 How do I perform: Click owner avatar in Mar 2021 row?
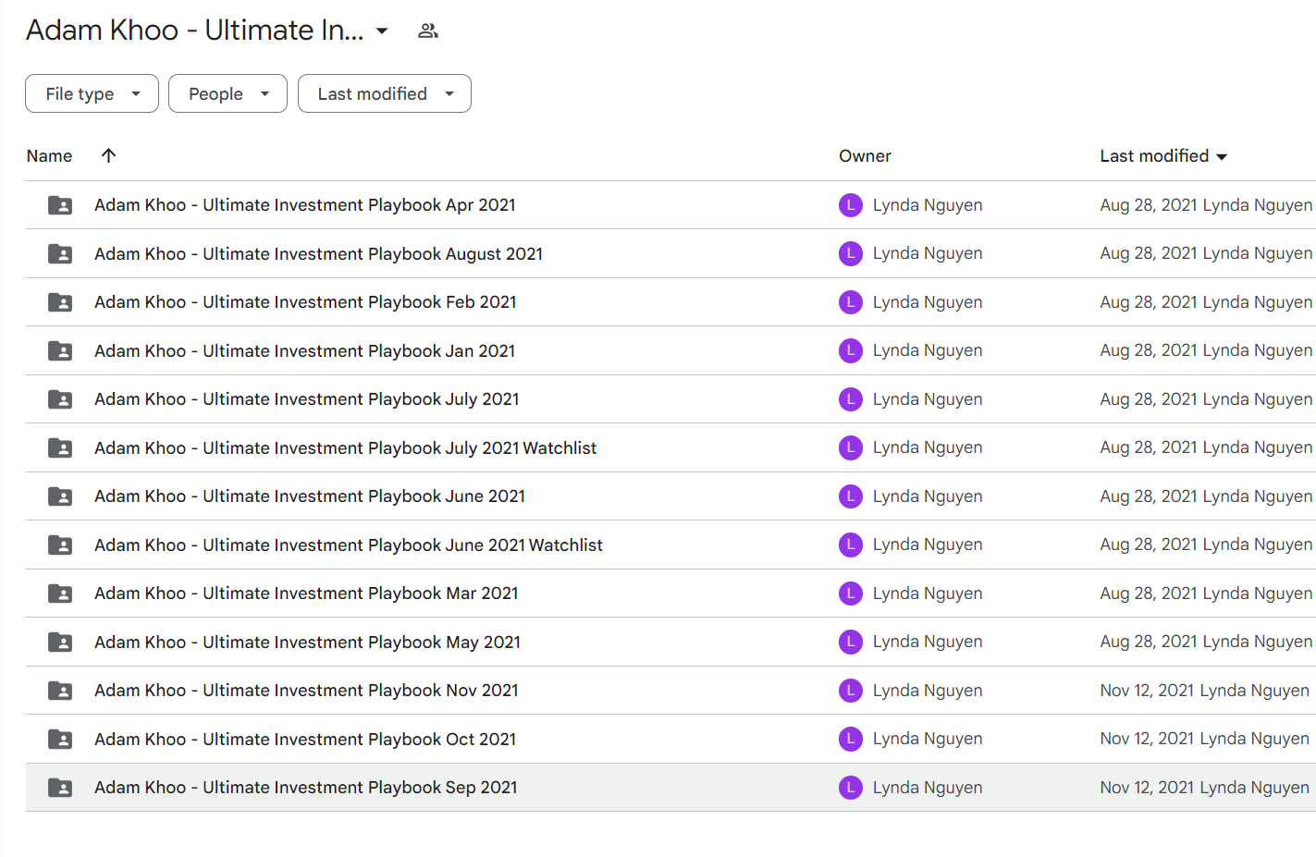(851, 594)
